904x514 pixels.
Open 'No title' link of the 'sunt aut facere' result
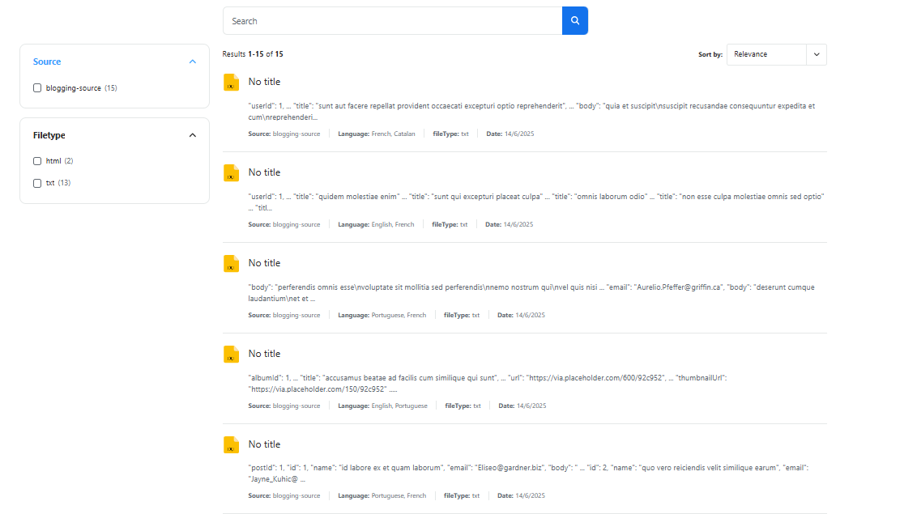(x=264, y=82)
